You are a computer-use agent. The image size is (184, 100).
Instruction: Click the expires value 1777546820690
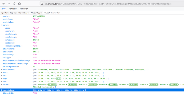click(x=39, y=16)
